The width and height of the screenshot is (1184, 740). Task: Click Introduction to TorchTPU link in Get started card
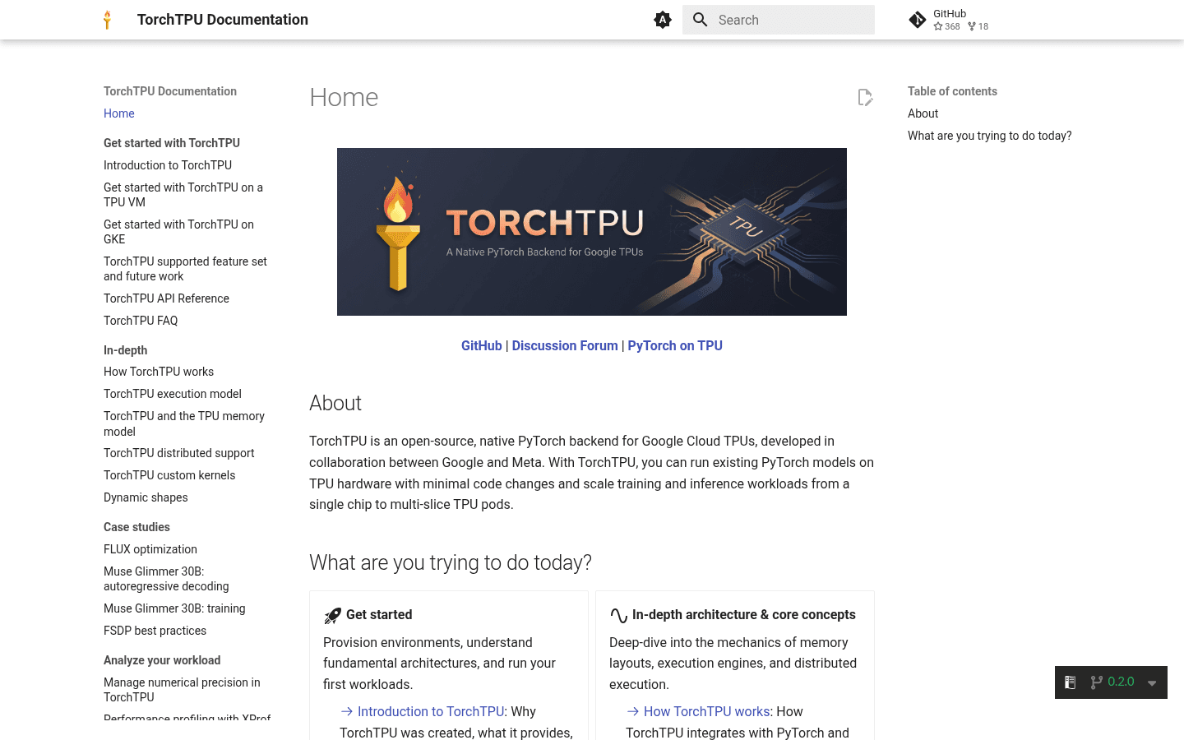[x=431, y=711]
